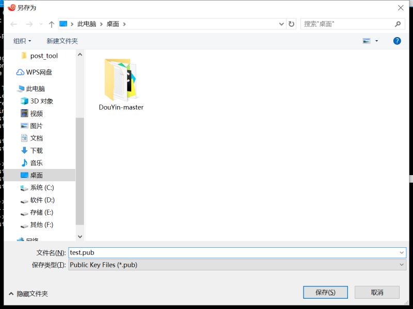Image resolution: width=413 pixels, height=309 pixels.
Task: Click the search magnifier icon
Action: [398, 24]
